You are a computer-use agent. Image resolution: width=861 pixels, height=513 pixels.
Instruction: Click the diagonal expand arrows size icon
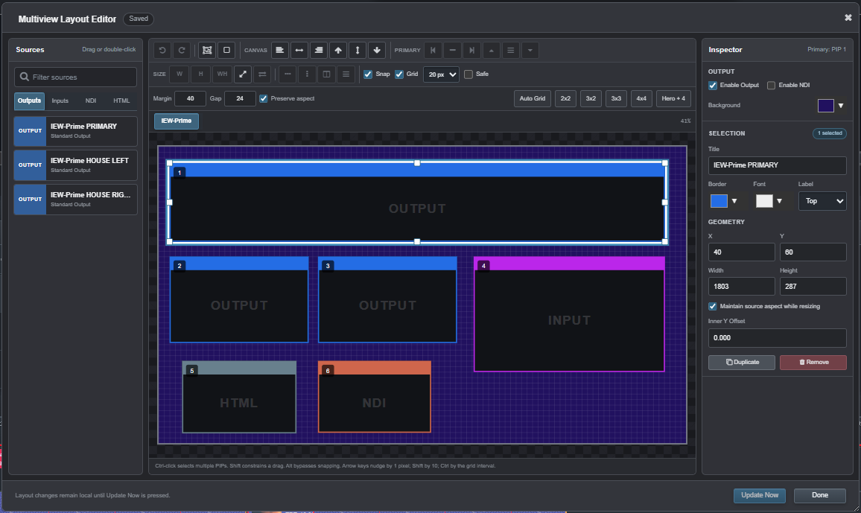click(243, 74)
